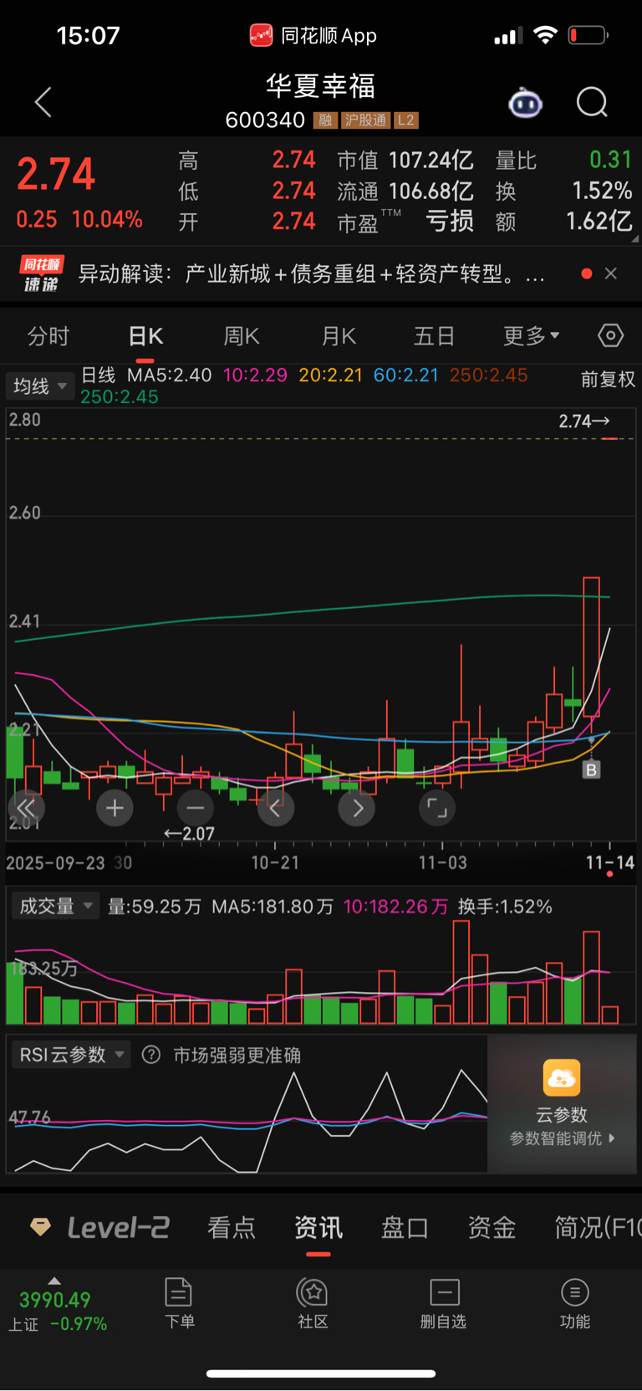Switch to 月K chart tab

coord(339,336)
